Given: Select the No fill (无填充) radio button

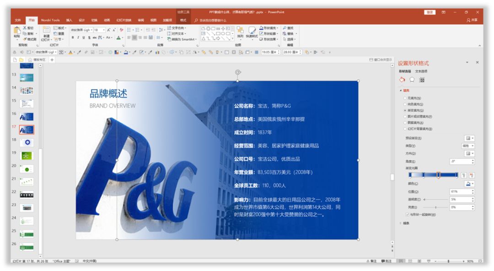Looking at the screenshot, I should tap(405, 98).
